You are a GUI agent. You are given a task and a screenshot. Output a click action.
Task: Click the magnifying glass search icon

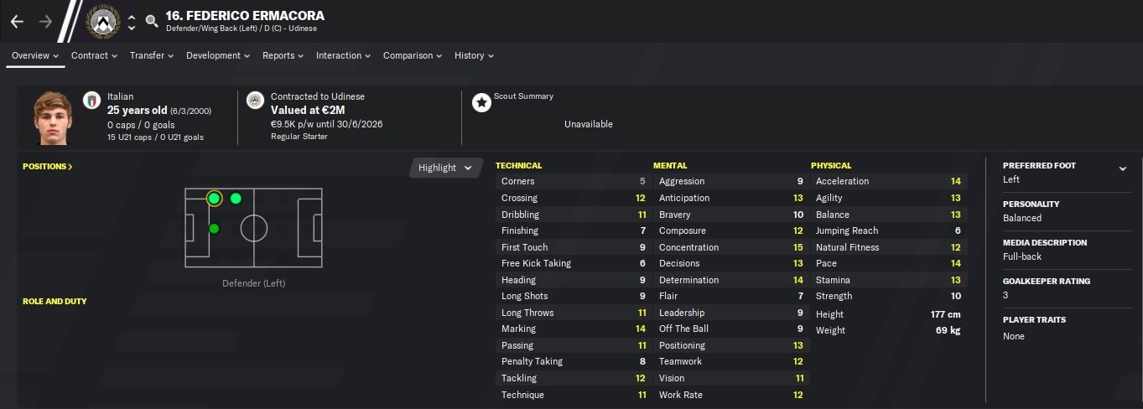coord(151,22)
